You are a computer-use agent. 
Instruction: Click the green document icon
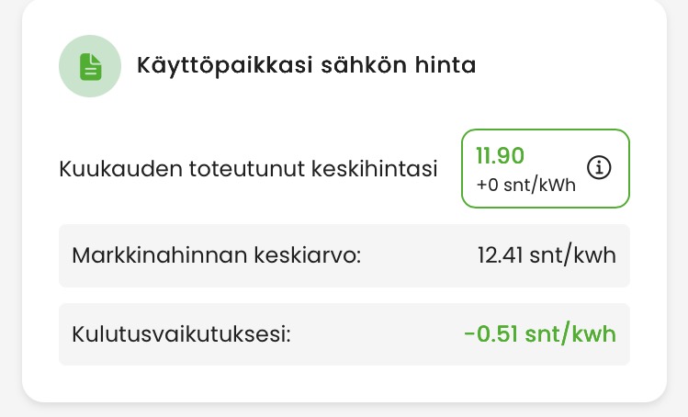[89, 67]
